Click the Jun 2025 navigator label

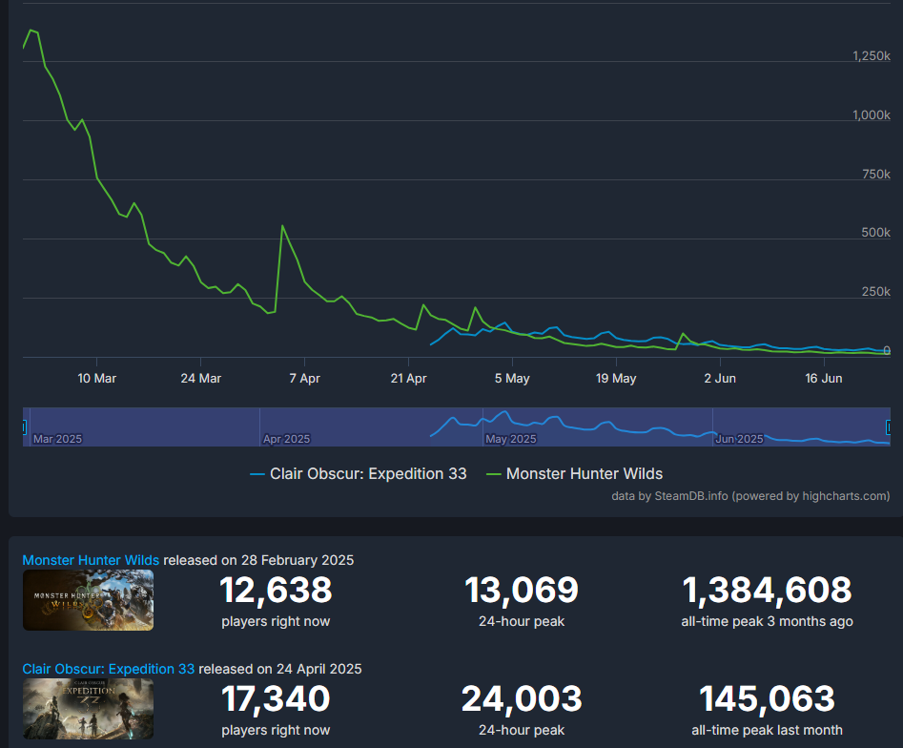(x=739, y=439)
